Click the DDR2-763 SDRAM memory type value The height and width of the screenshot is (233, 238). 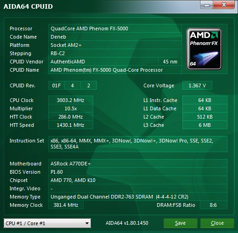(119, 197)
